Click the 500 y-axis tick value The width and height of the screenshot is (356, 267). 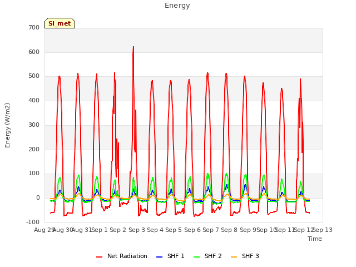[x=34, y=76]
